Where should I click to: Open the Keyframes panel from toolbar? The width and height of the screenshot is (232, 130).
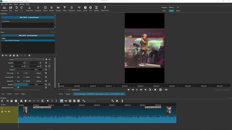72,9
